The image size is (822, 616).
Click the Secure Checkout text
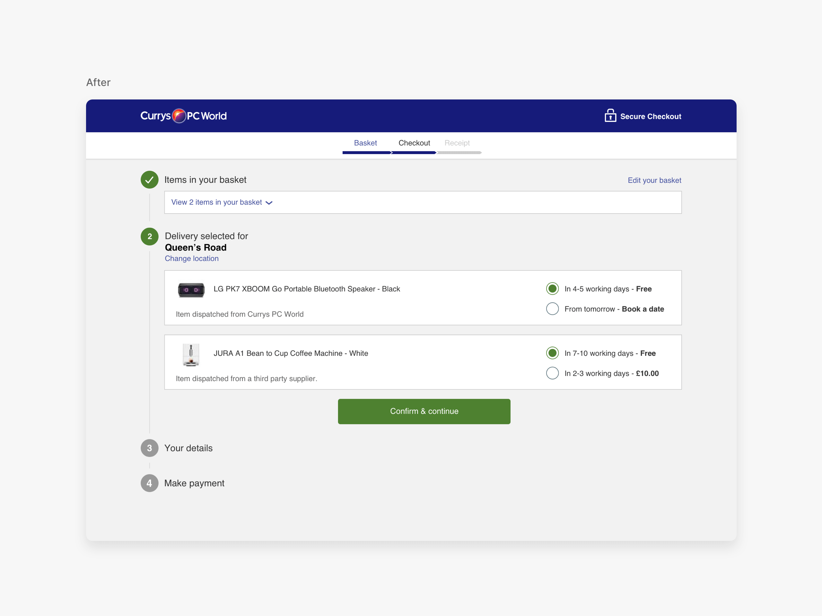click(x=651, y=116)
